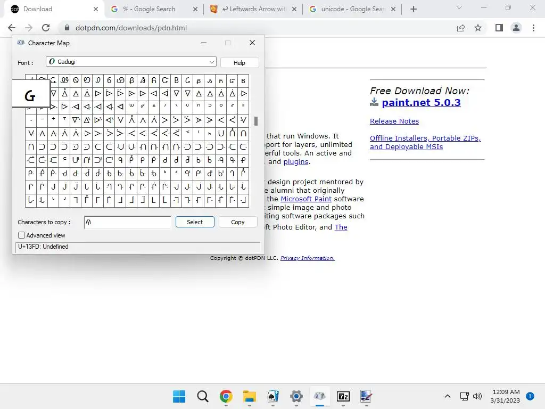Click the Chrome back arrow
545x409 pixels.
(12, 28)
